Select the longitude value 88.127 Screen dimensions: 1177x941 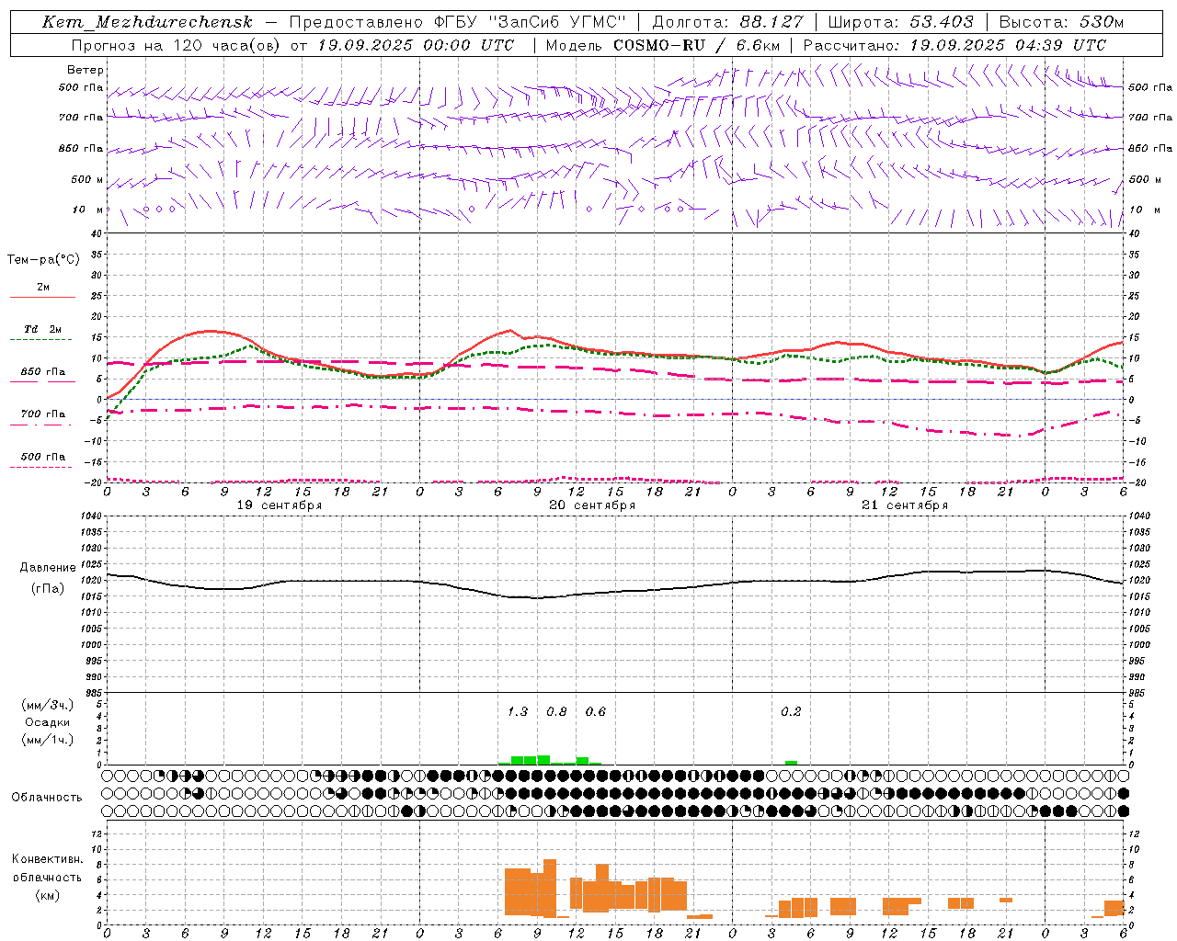(x=771, y=22)
